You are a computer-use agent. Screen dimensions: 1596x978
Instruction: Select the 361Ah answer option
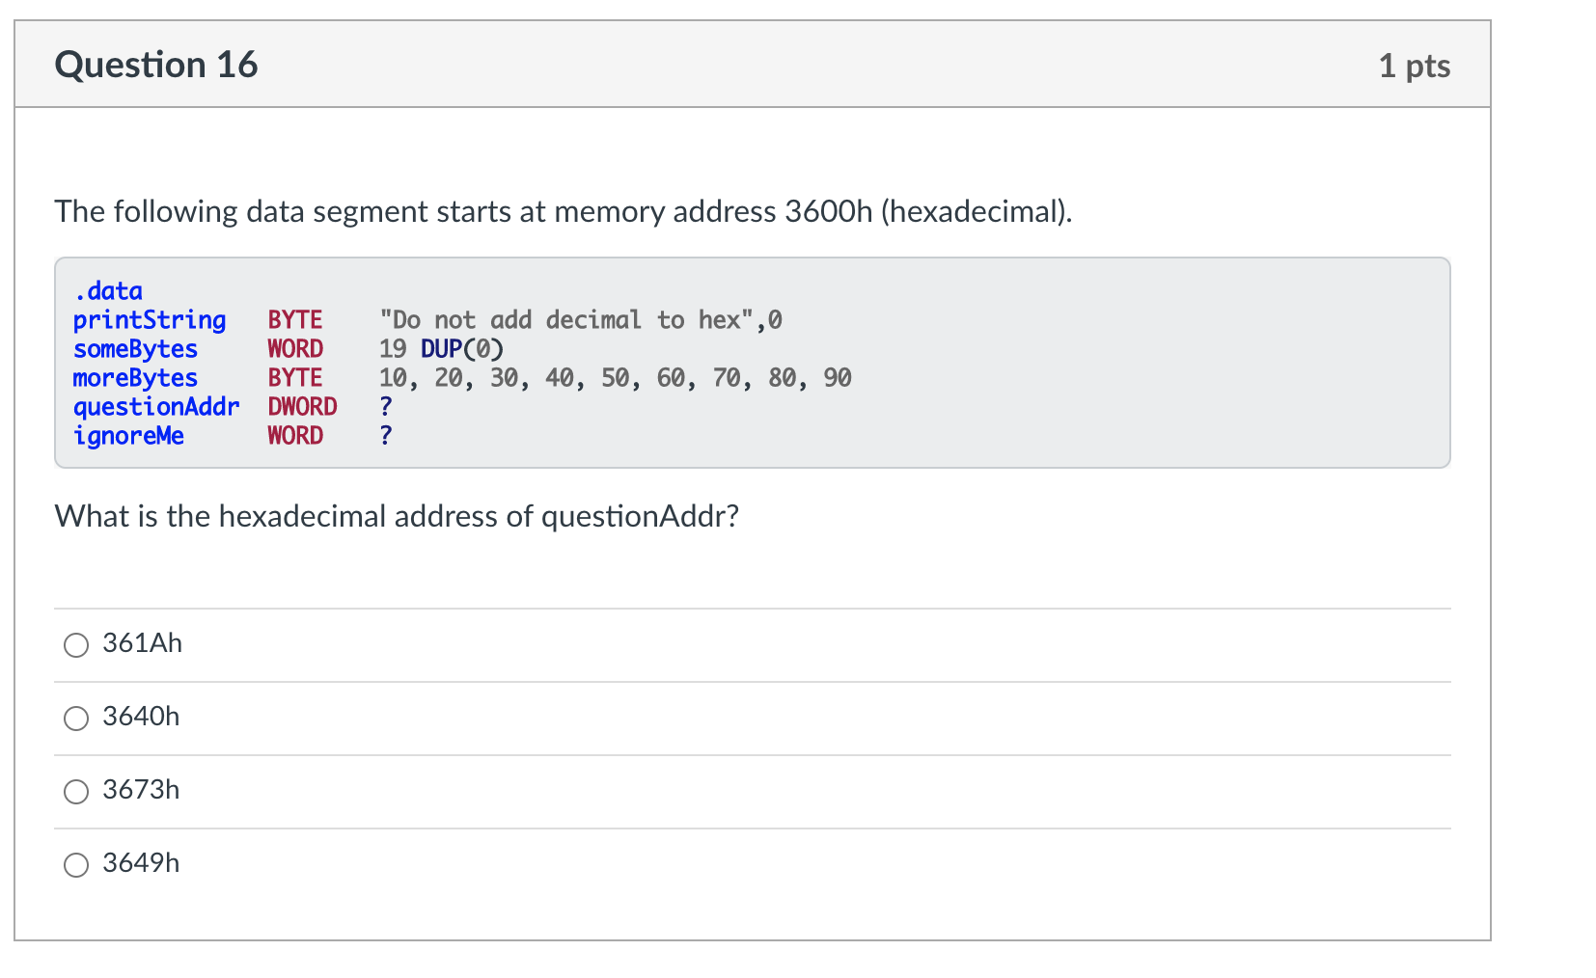pyautogui.click(x=75, y=645)
